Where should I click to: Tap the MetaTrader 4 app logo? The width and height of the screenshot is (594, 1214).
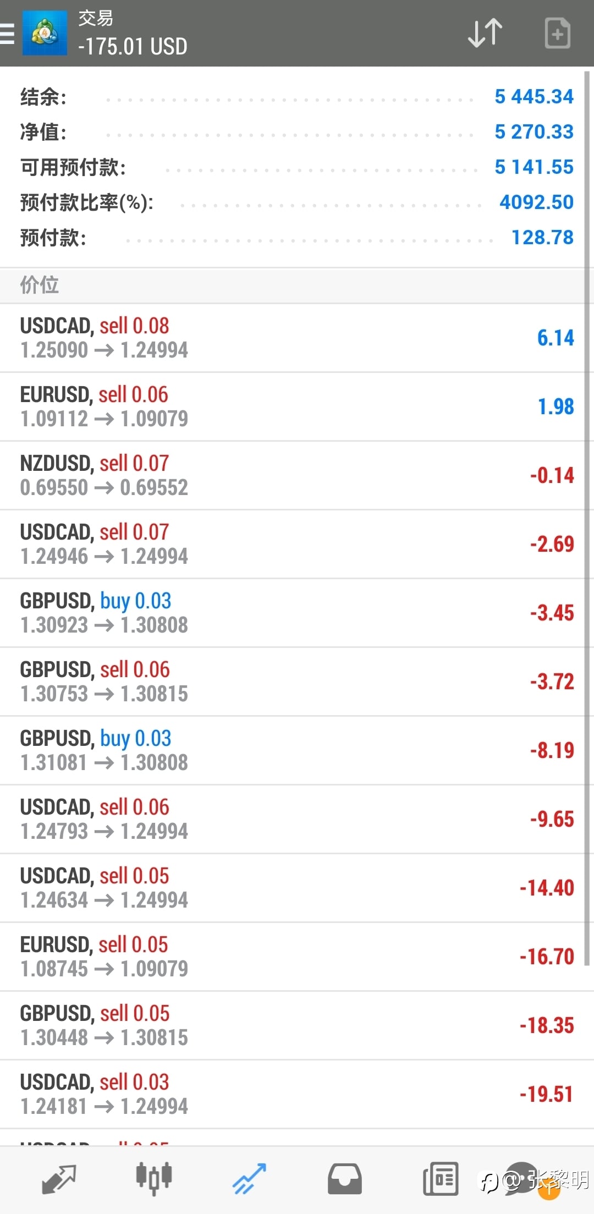click(45, 33)
